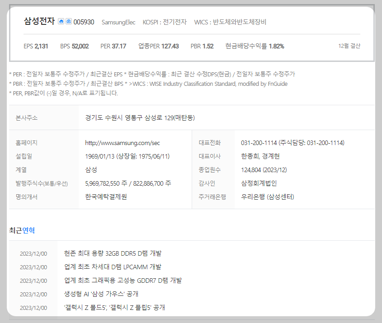Screen dimensions: 382x323
Task: Click the PBR 1.52 value
Action: tap(202, 46)
